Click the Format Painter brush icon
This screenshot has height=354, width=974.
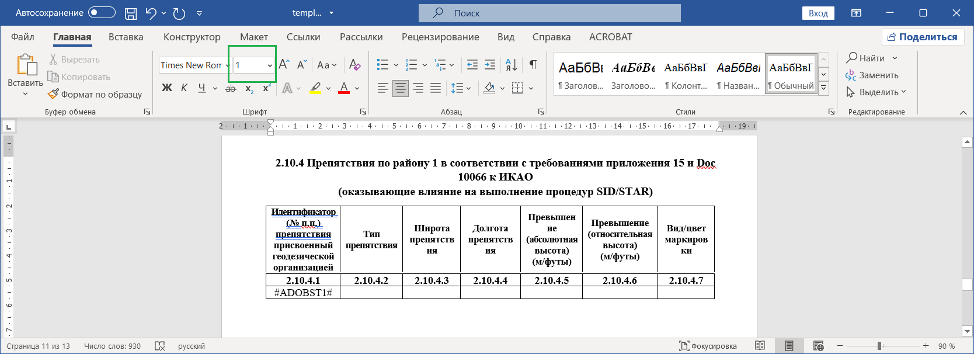click(54, 94)
